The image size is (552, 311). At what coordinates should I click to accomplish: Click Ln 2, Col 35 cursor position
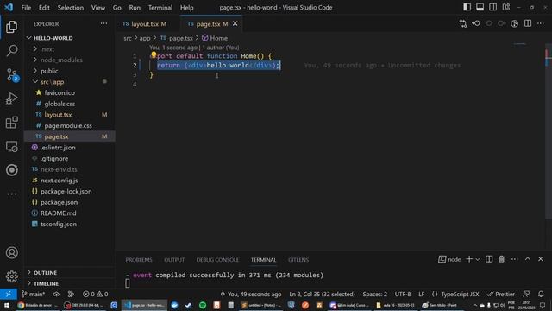click(x=322, y=294)
